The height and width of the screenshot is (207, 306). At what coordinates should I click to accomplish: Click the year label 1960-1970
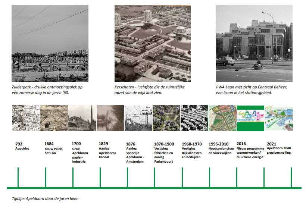(x=192, y=144)
